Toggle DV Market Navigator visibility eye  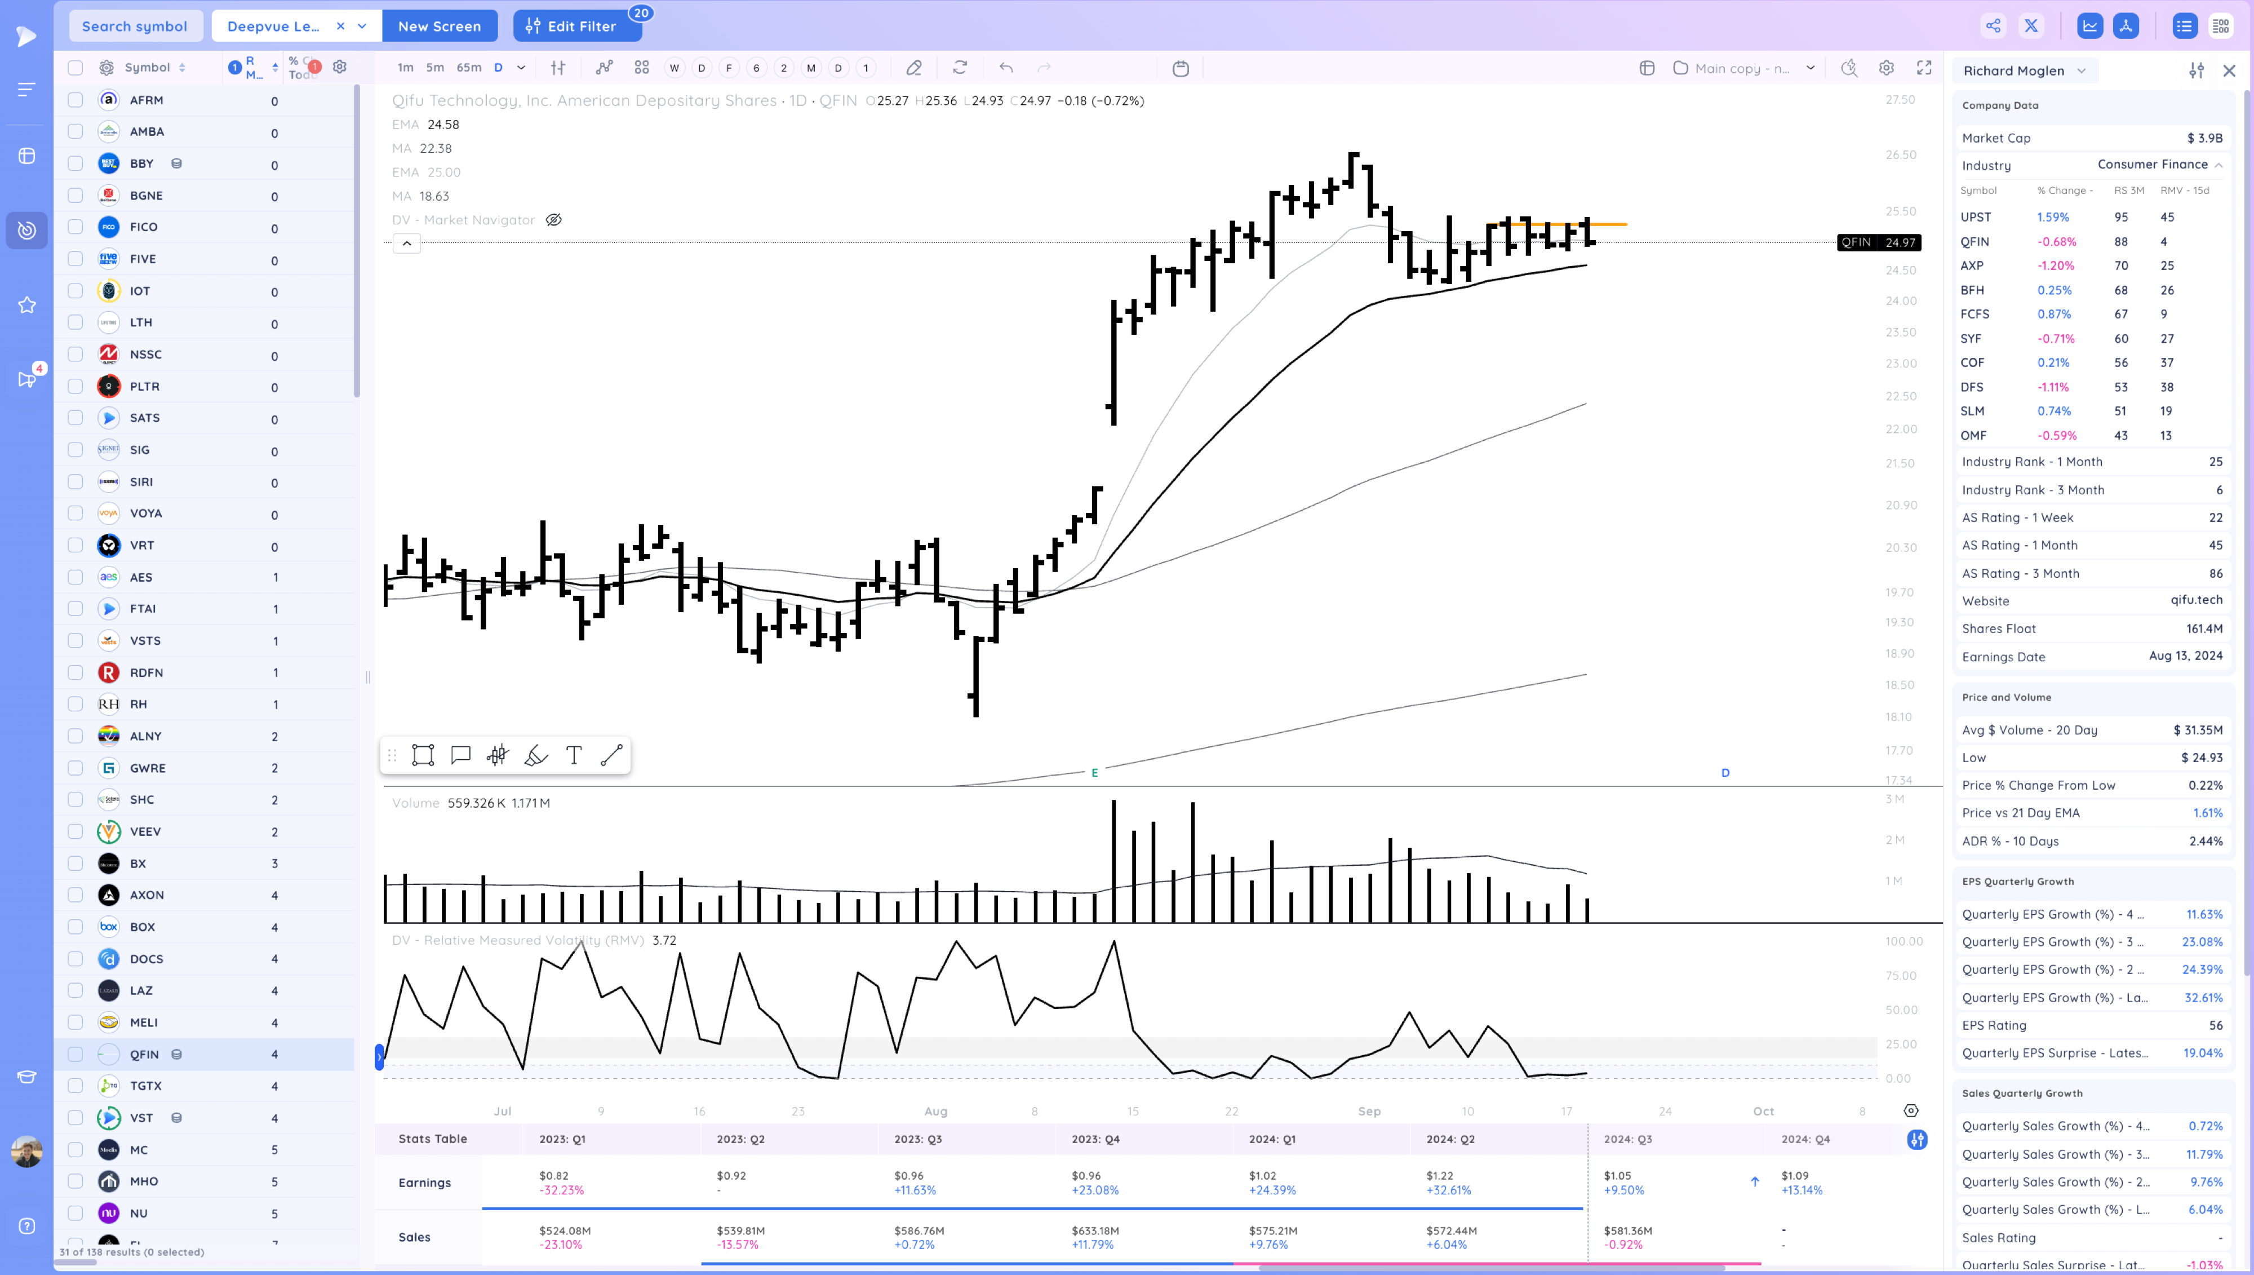pos(553,220)
